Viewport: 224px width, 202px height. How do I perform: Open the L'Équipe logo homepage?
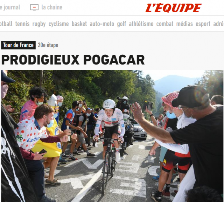pyautogui.click(x=173, y=8)
